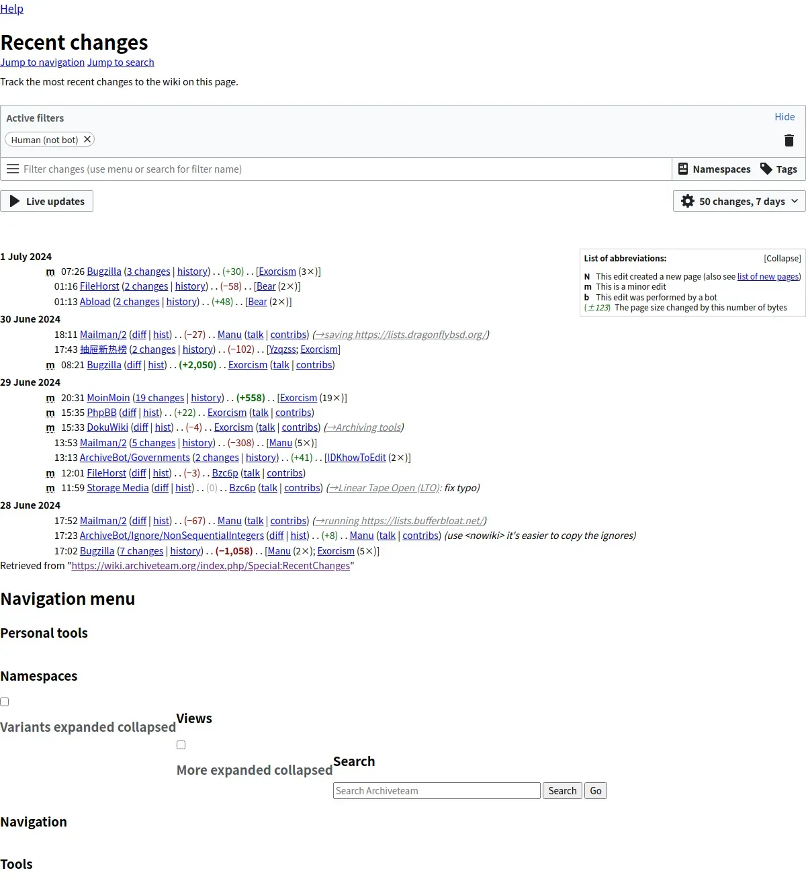Image resolution: width=806 pixels, height=885 pixels.
Task: Open the PhpBB page link
Action: pyautogui.click(x=101, y=413)
